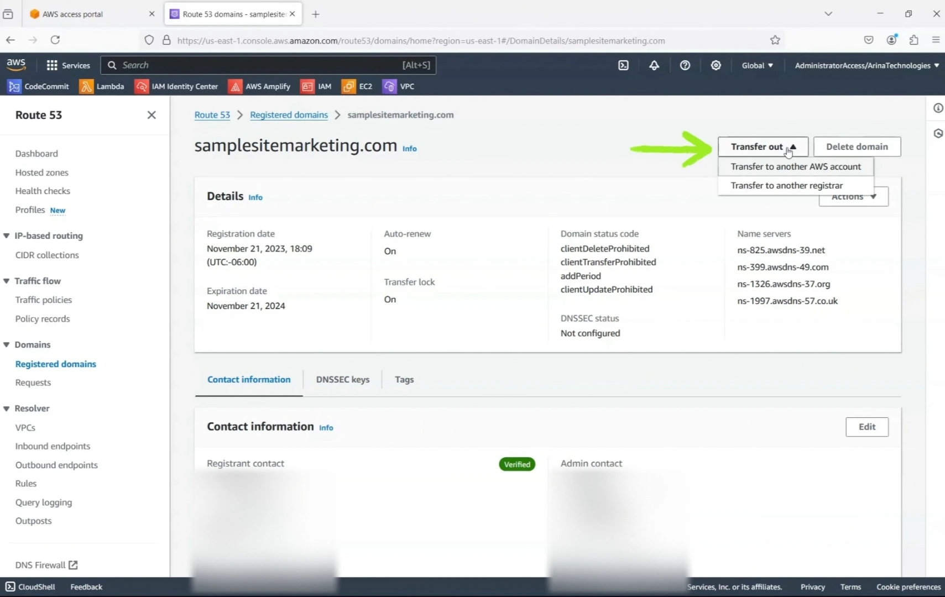Image resolution: width=945 pixels, height=597 pixels.
Task: Open the Pocket save icon
Action: click(x=869, y=40)
